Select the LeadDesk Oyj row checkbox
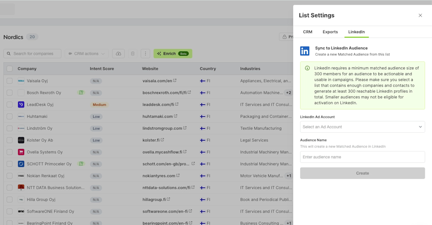432x225 pixels. [x=10, y=104]
